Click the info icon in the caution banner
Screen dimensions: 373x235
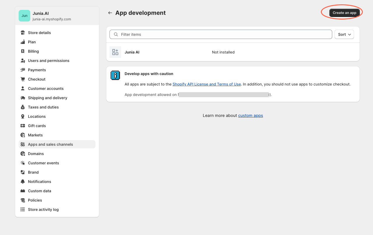click(115, 75)
